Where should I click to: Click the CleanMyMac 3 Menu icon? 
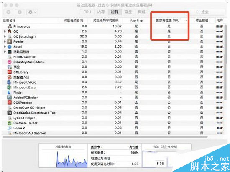coord(10,62)
